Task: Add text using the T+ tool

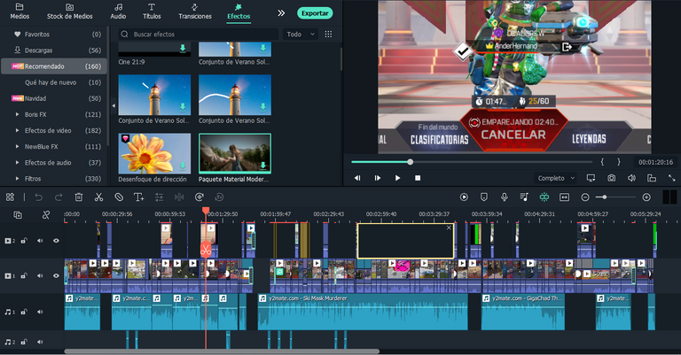Action: point(139,197)
